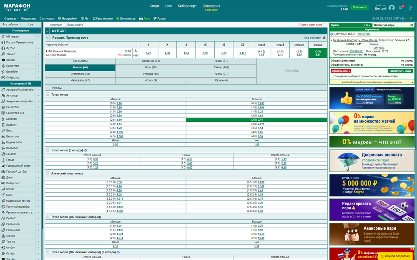This screenshot has width=417, height=260.
Task: Switch to the Статистика (30) tab
Action: click(80, 74)
